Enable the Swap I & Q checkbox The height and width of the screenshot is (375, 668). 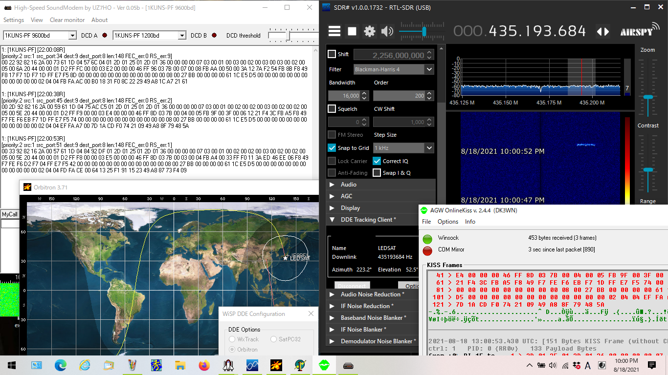377,172
